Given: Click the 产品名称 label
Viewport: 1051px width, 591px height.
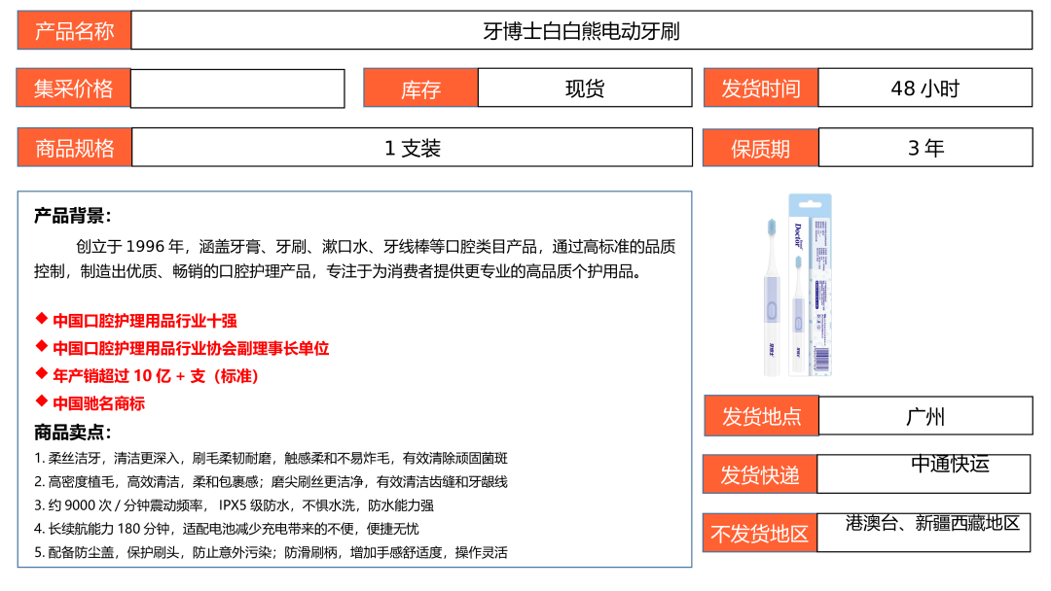Looking at the screenshot, I should tap(74, 30).
